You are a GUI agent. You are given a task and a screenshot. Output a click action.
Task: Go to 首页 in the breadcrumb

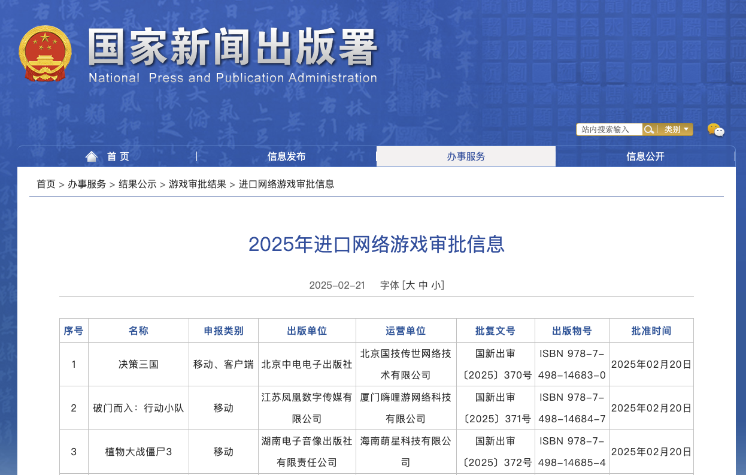(x=46, y=184)
